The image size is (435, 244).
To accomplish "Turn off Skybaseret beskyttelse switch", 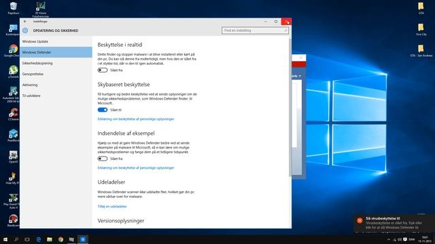I will click(x=103, y=110).
